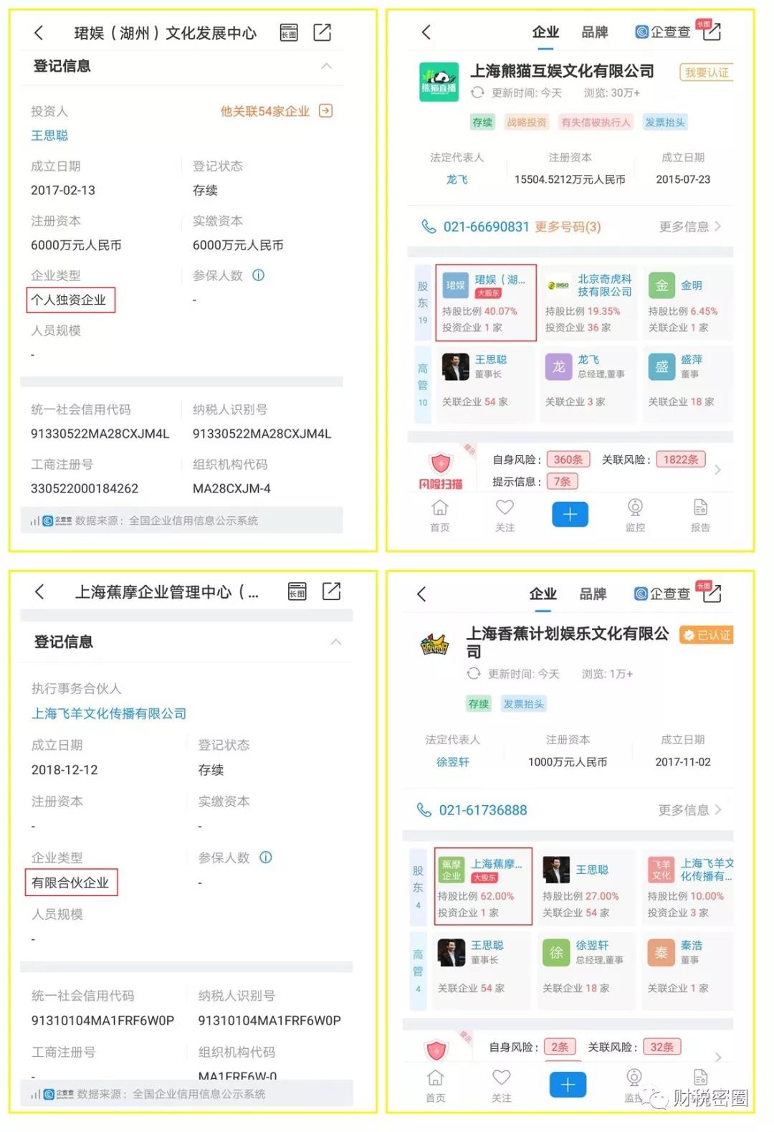
Task: Go back from 上海蕉摩企业管理中心 page
Action: coord(39,591)
